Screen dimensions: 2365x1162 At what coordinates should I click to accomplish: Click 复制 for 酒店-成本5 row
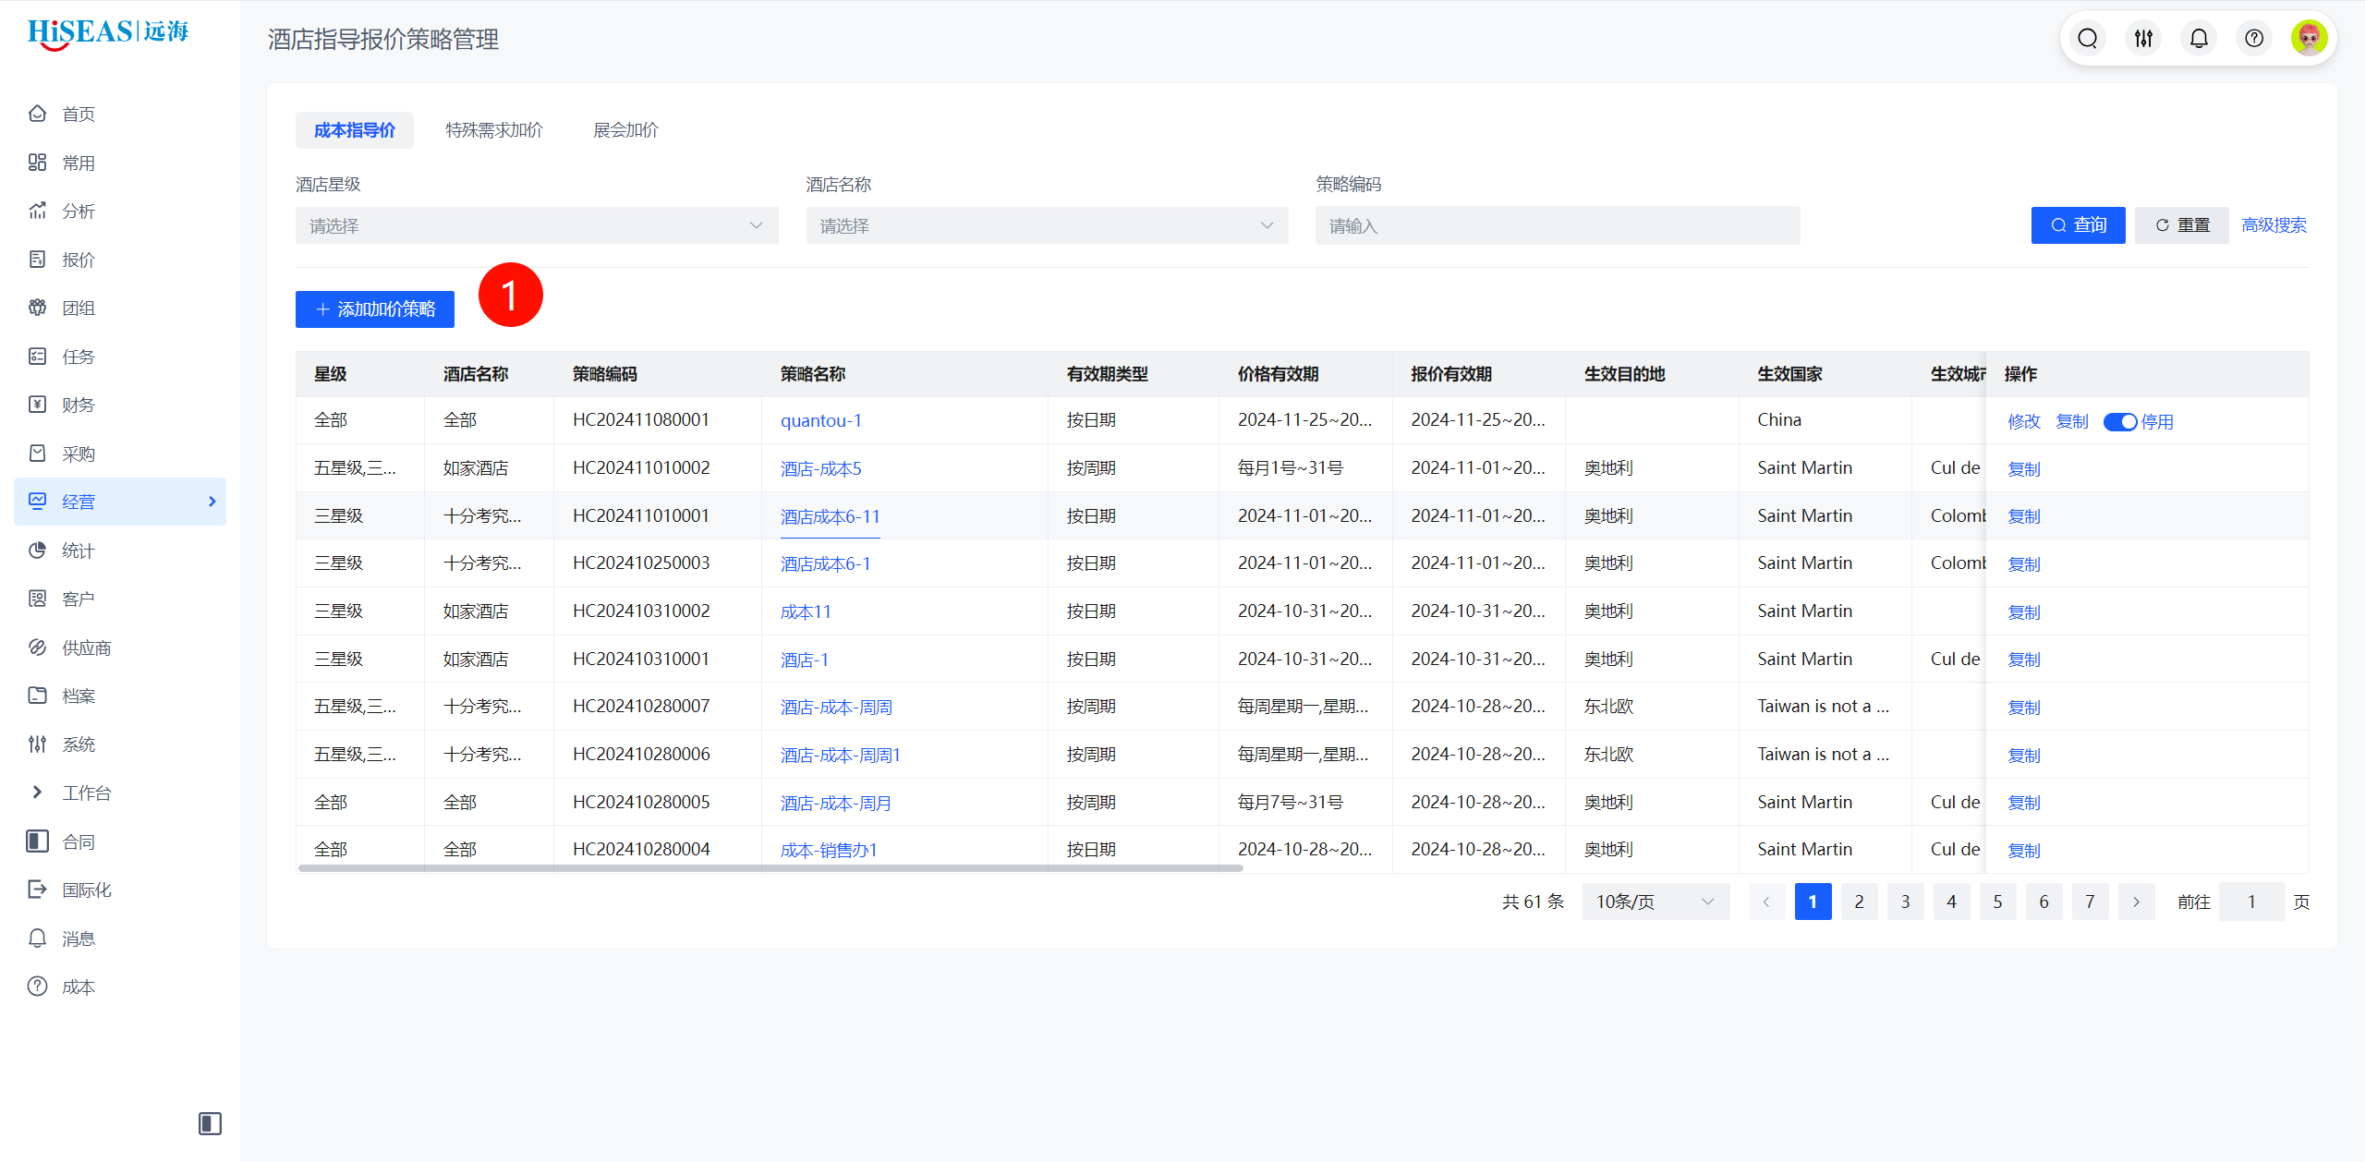point(2024,469)
